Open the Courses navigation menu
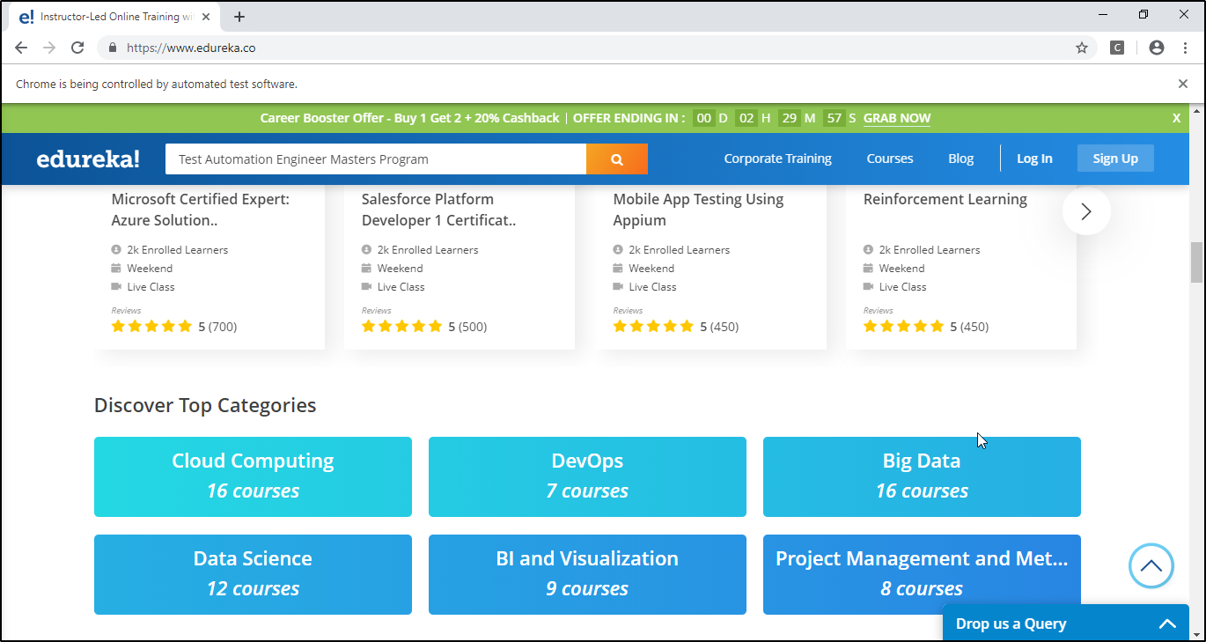This screenshot has height=642, width=1206. [x=889, y=159]
